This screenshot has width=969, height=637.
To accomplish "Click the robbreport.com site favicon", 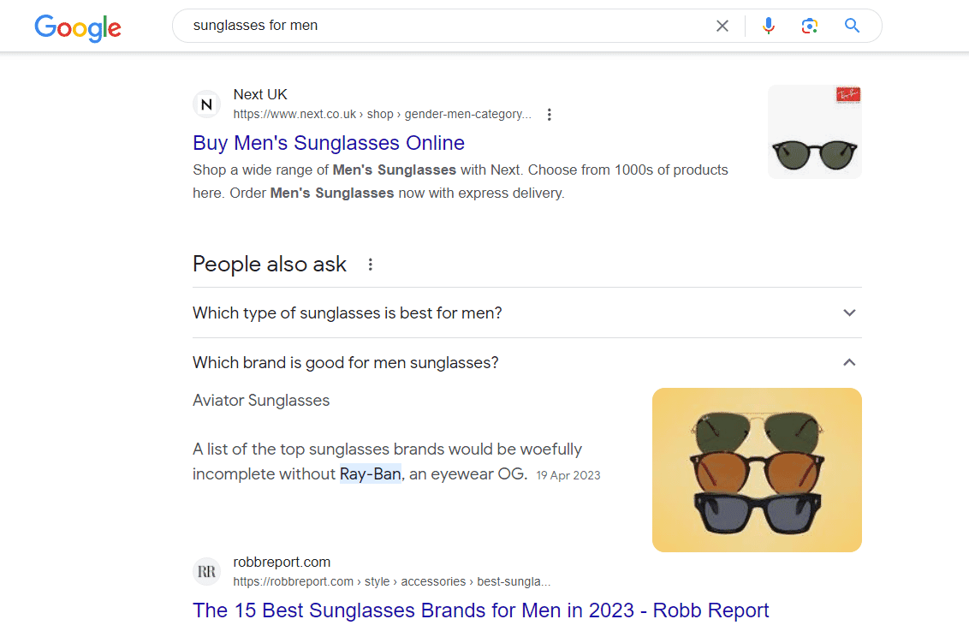I will click(206, 572).
